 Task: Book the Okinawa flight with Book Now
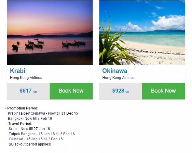[164, 91]
